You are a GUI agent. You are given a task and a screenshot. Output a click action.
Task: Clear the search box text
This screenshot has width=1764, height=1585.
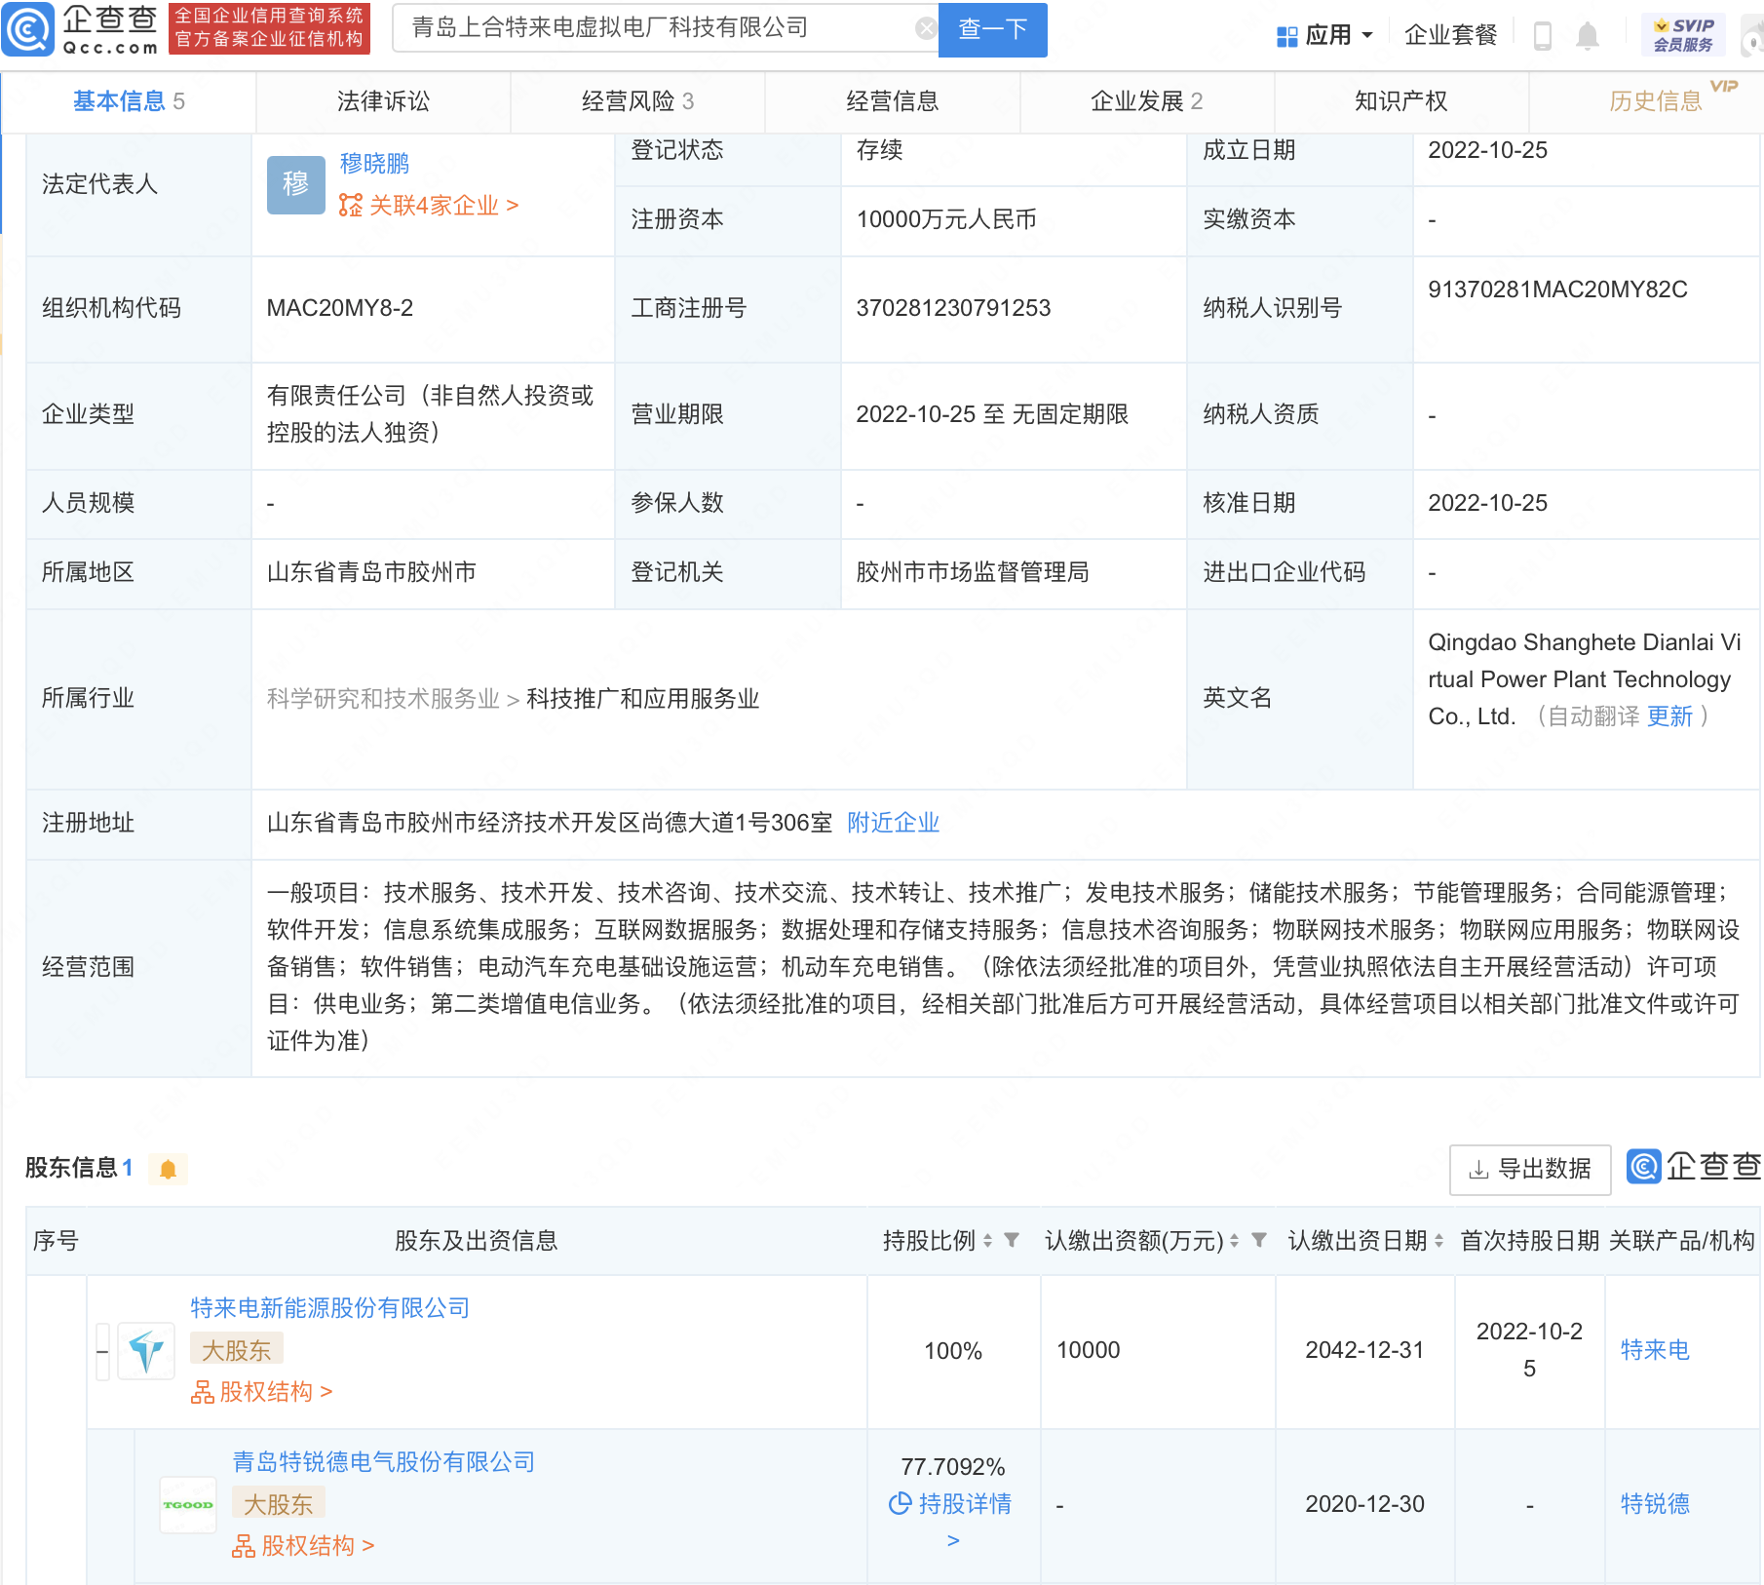click(x=926, y=28)
